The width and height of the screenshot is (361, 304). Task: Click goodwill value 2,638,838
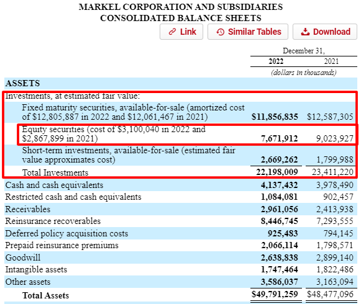pos(279,257)
